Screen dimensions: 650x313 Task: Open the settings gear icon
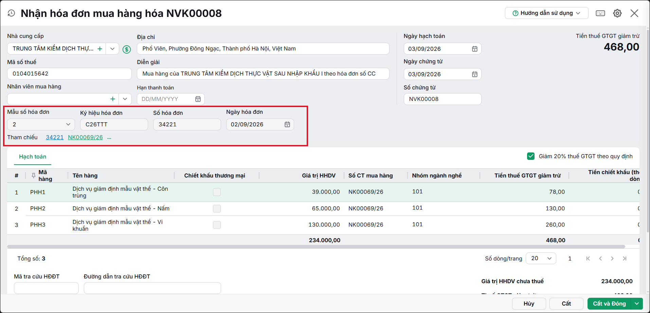(617, 13)
